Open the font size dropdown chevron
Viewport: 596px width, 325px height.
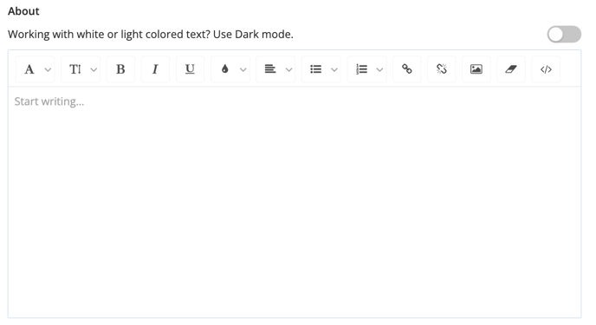click(x=94, y=69)
